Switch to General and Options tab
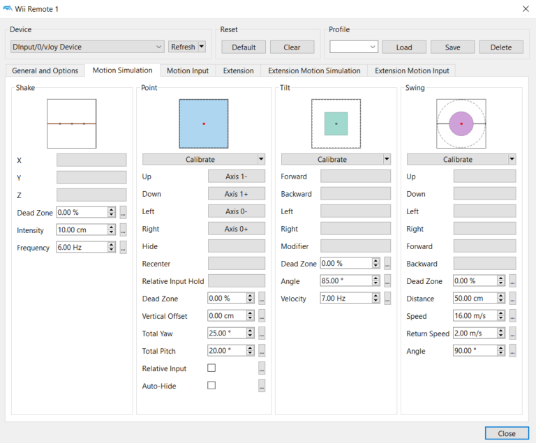 coord(45,70)
